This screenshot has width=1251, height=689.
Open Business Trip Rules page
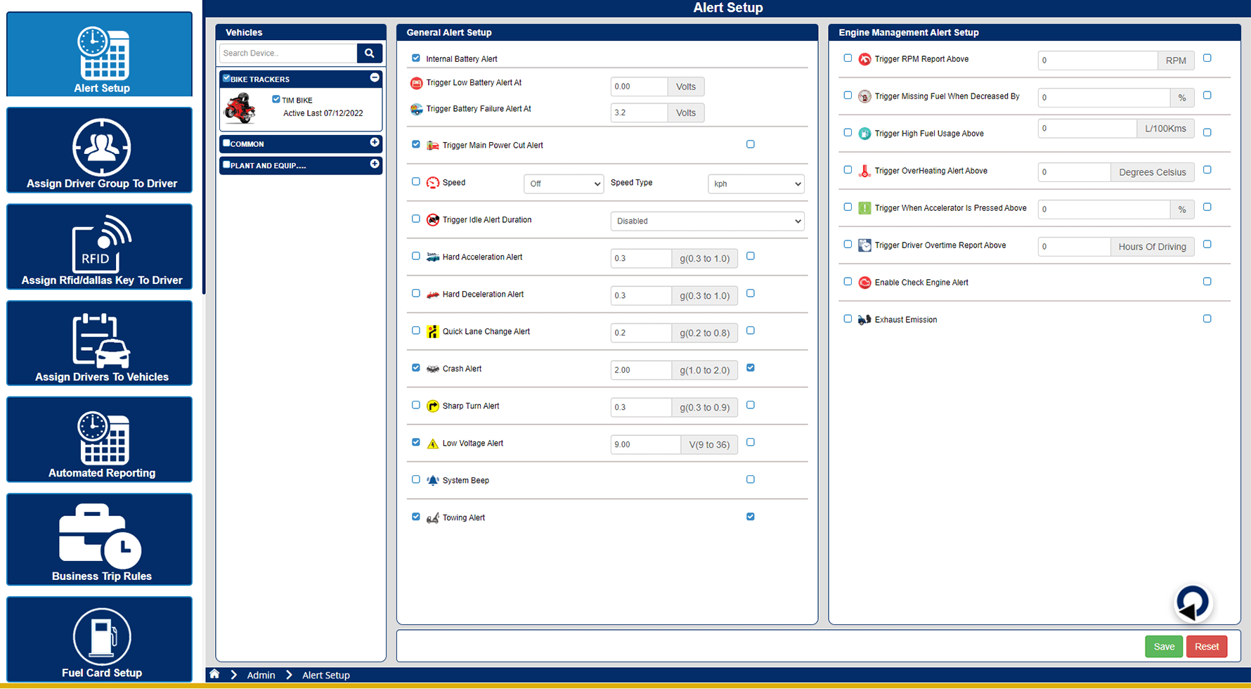pyautogui.click(x=99, y=539)
